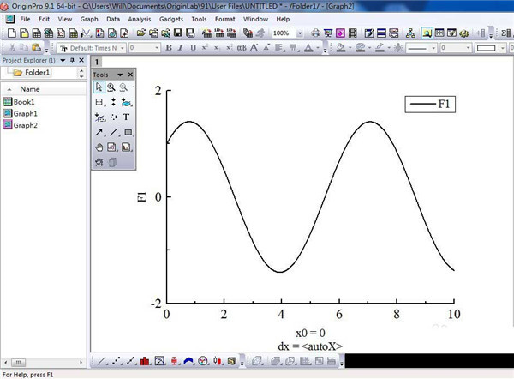The height and width of the screenshot is (379, 514).
Task: Open the Gadgets menu
Action: (171, 19)
